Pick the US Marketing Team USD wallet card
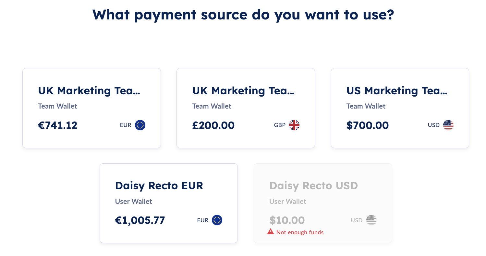Image resolution: width=486 pixels, height=256 pixels. [x=400, y=108]
